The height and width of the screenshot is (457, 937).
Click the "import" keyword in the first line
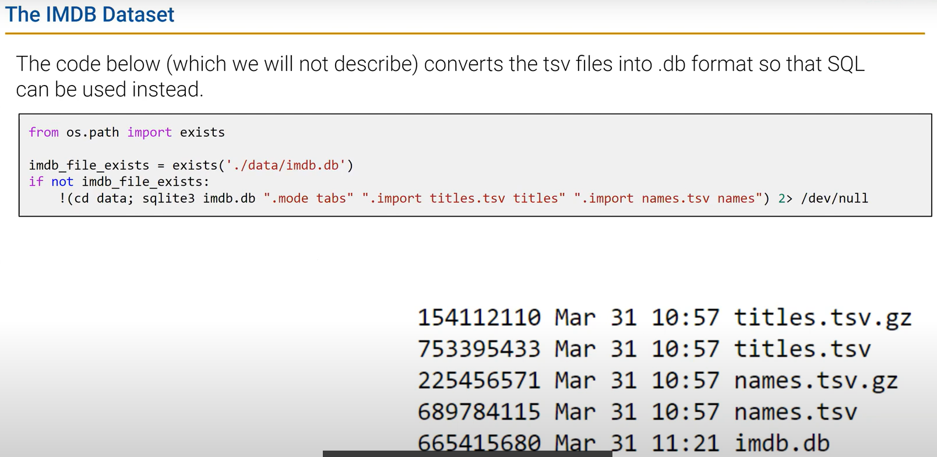(149, 133)
